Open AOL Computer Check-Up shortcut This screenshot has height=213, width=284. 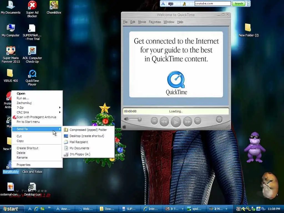pyautogui.click(x=32, y=55)
